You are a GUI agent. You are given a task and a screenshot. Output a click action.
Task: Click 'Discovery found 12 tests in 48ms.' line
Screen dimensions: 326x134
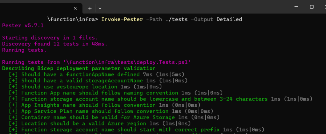click(x=55, y=44)
